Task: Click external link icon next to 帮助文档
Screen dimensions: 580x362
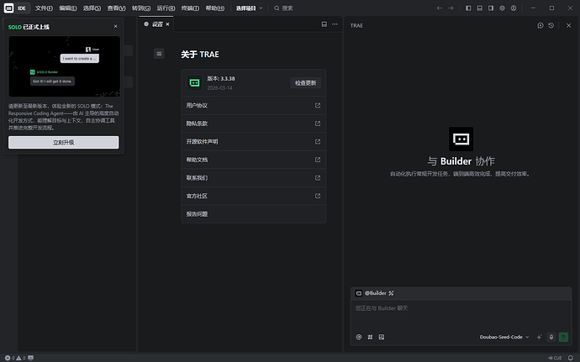Action: point(318,160)
